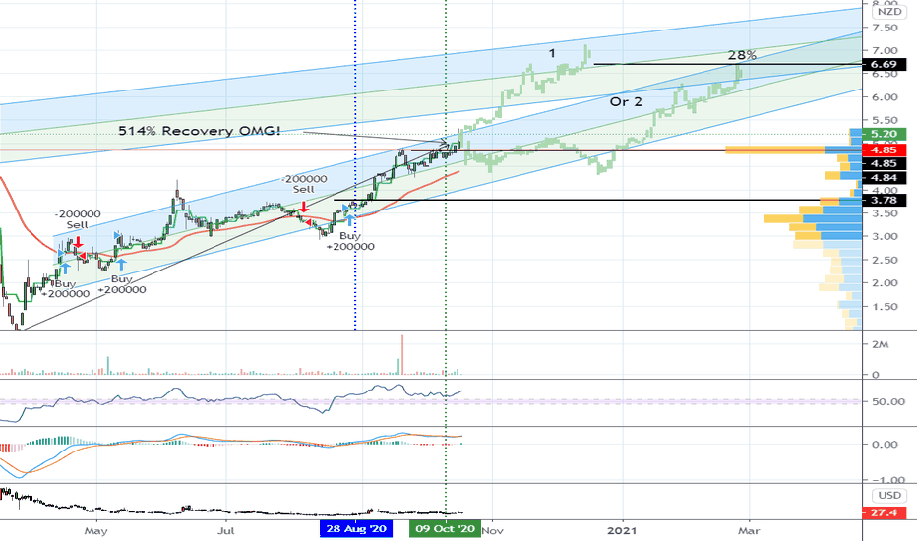Click the tall red volume spike bar
This screenshot has width=917, height=541.
402,354
